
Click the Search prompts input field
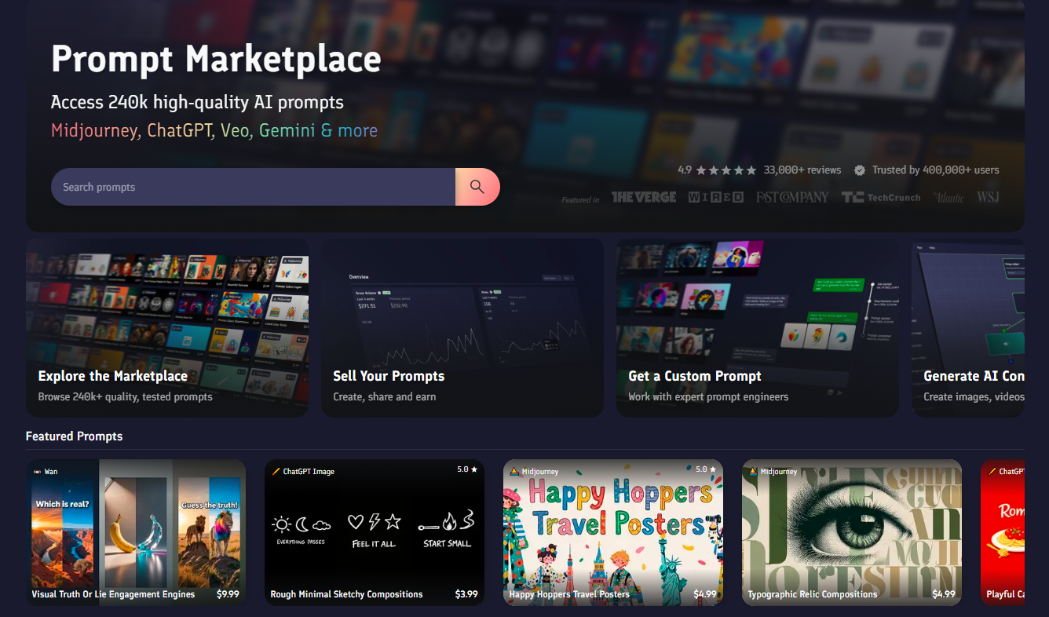[x=253, y=187]
